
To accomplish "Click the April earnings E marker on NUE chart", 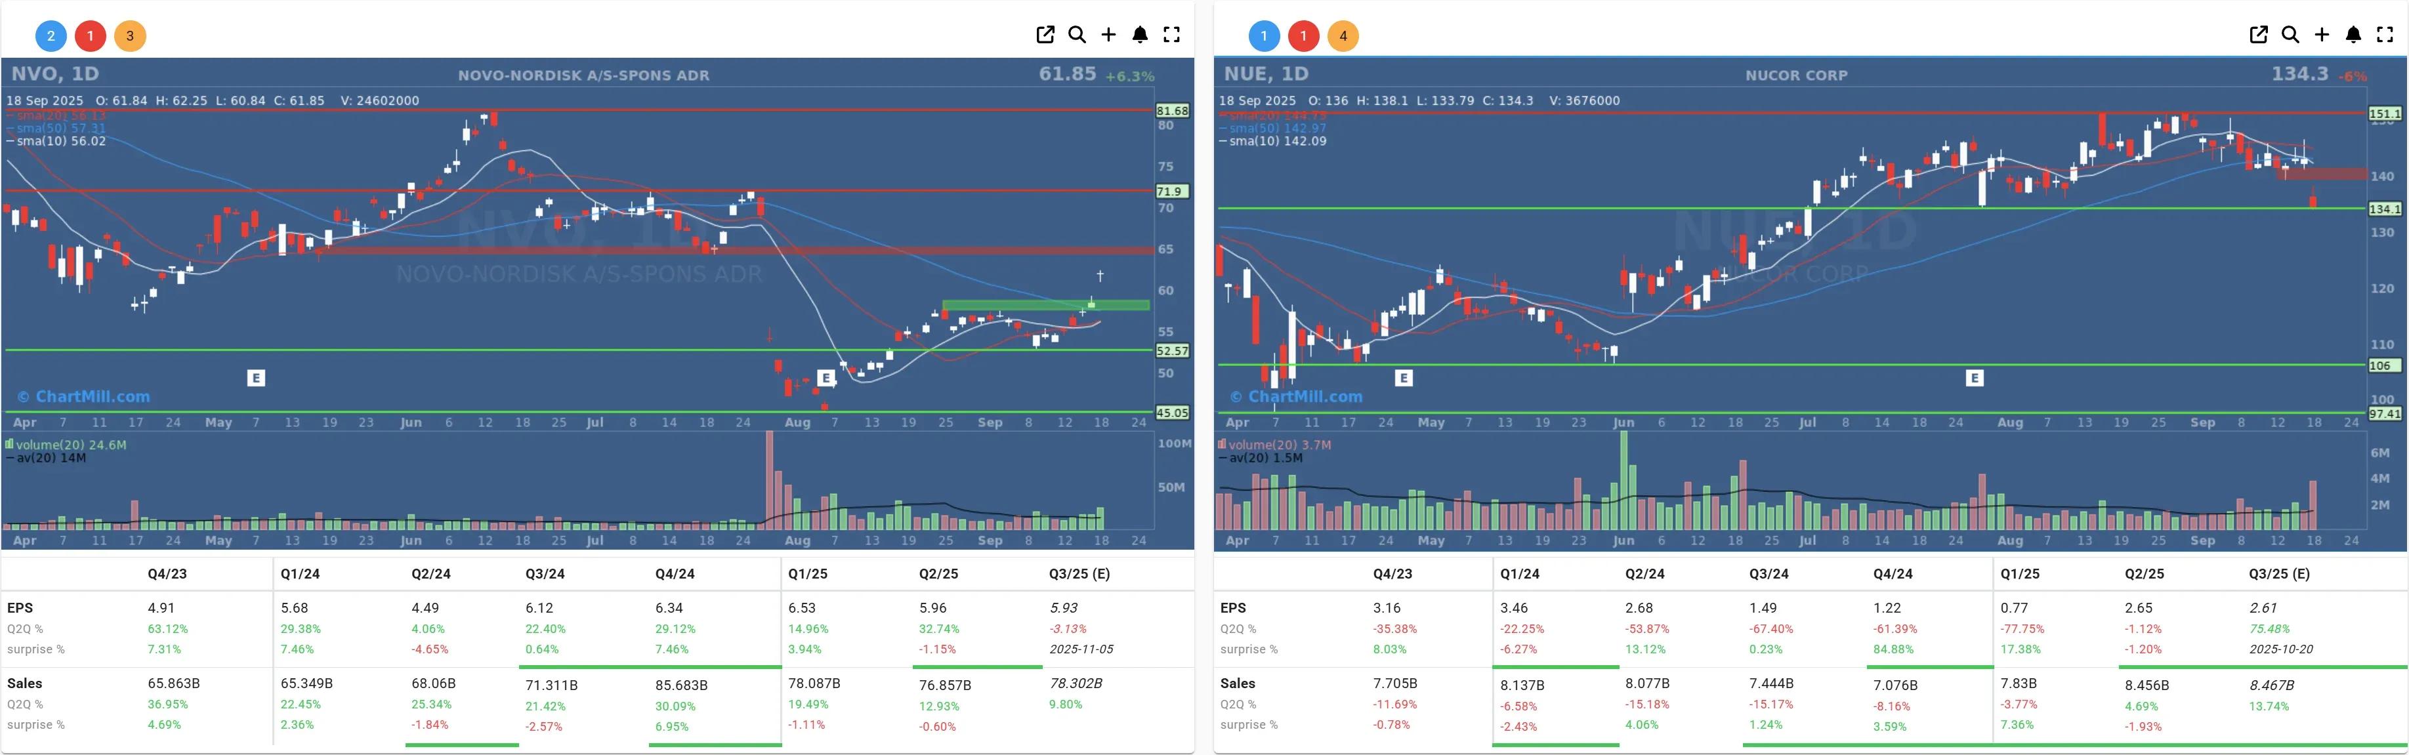I will (1404, 378).
